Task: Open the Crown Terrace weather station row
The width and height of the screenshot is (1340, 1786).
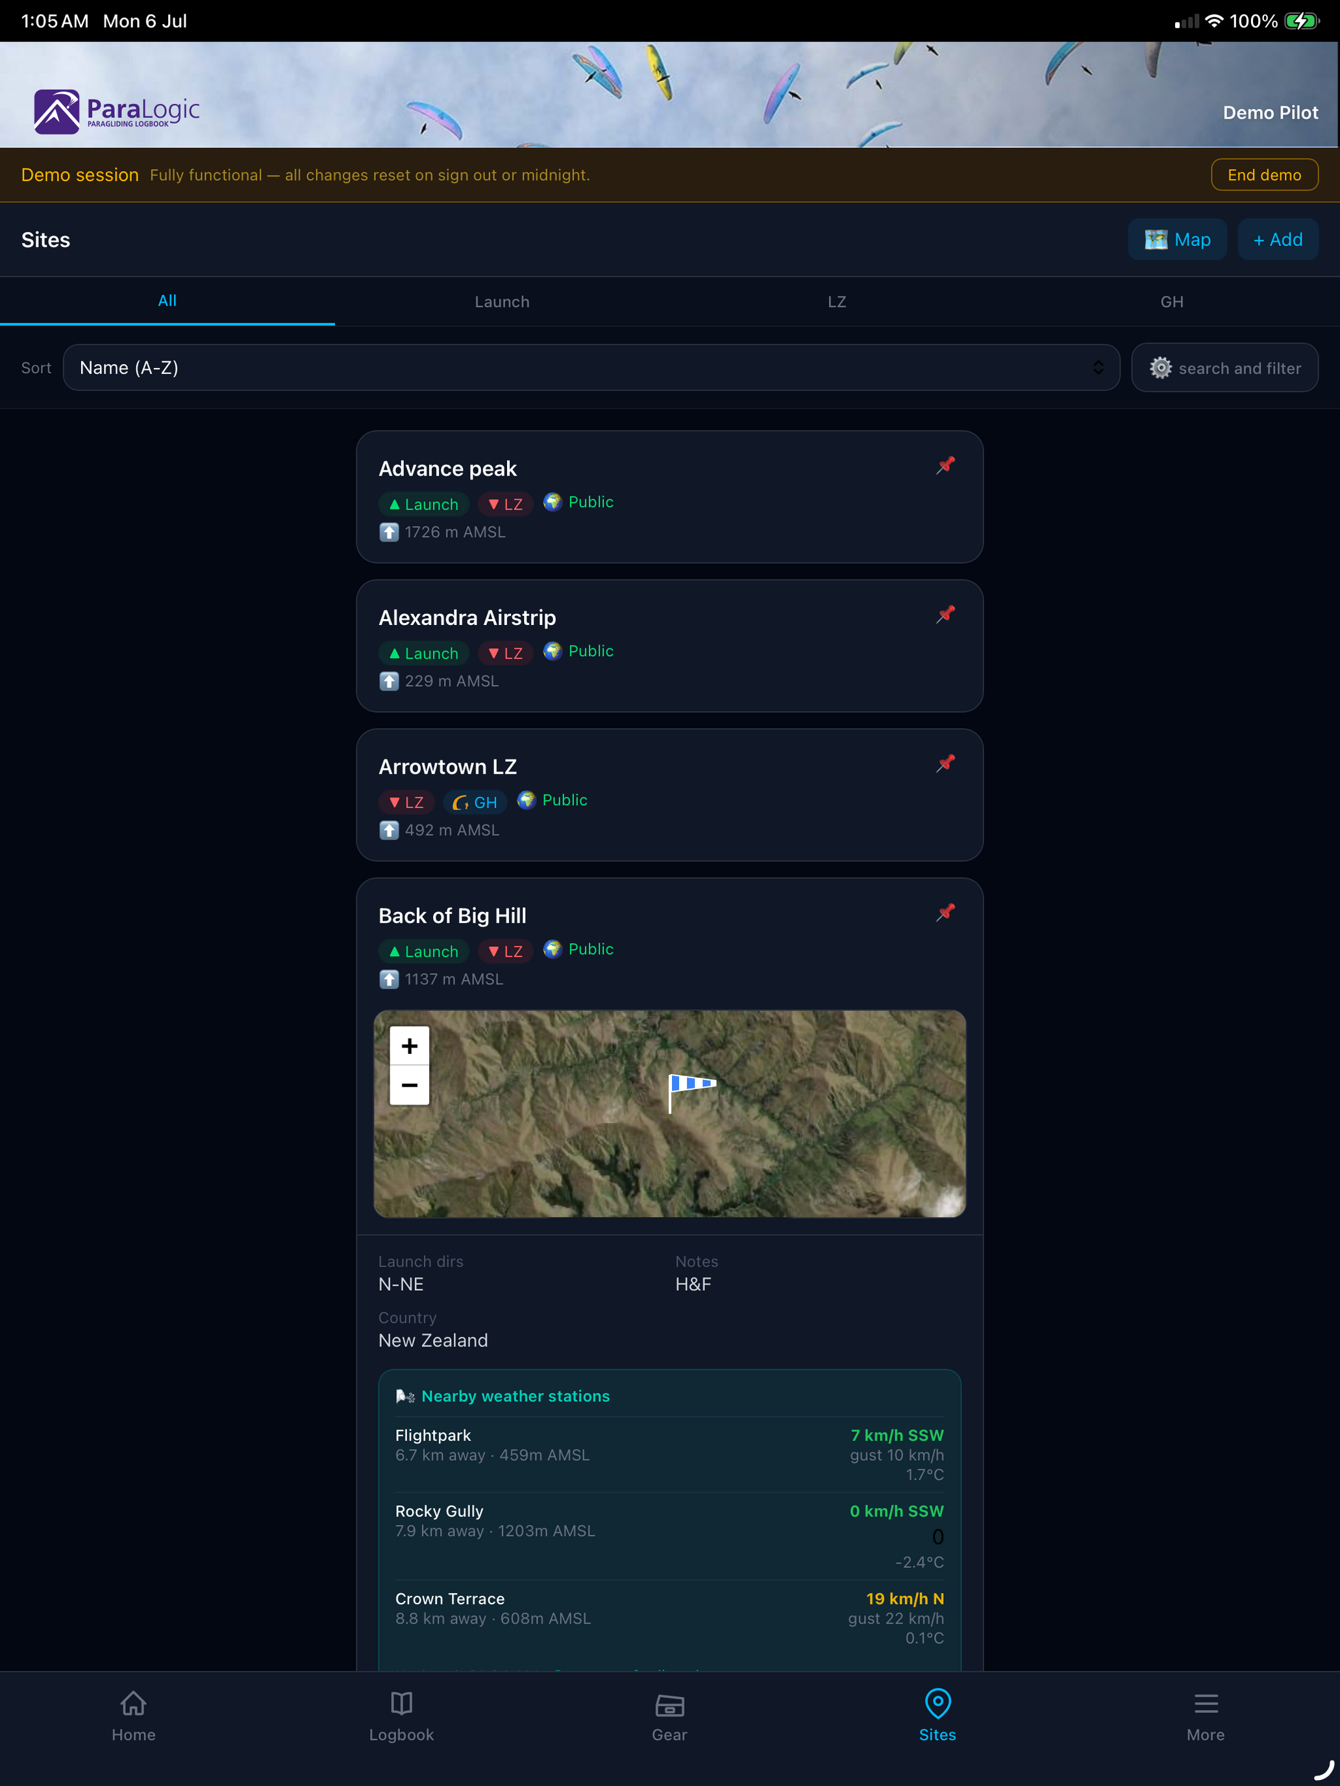Action: coord(669,1618)
